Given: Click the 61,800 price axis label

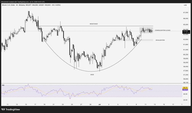Looking at the screenshot, I should click(x=186, y=44).
